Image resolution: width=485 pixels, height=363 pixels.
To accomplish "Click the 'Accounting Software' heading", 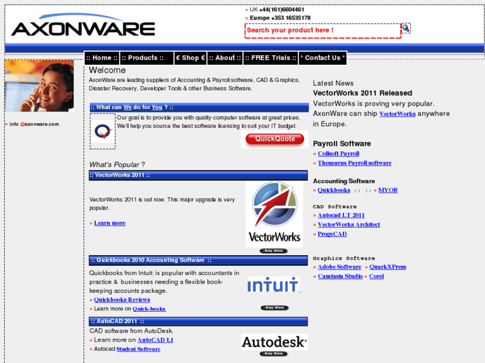I will coord(344,181).
